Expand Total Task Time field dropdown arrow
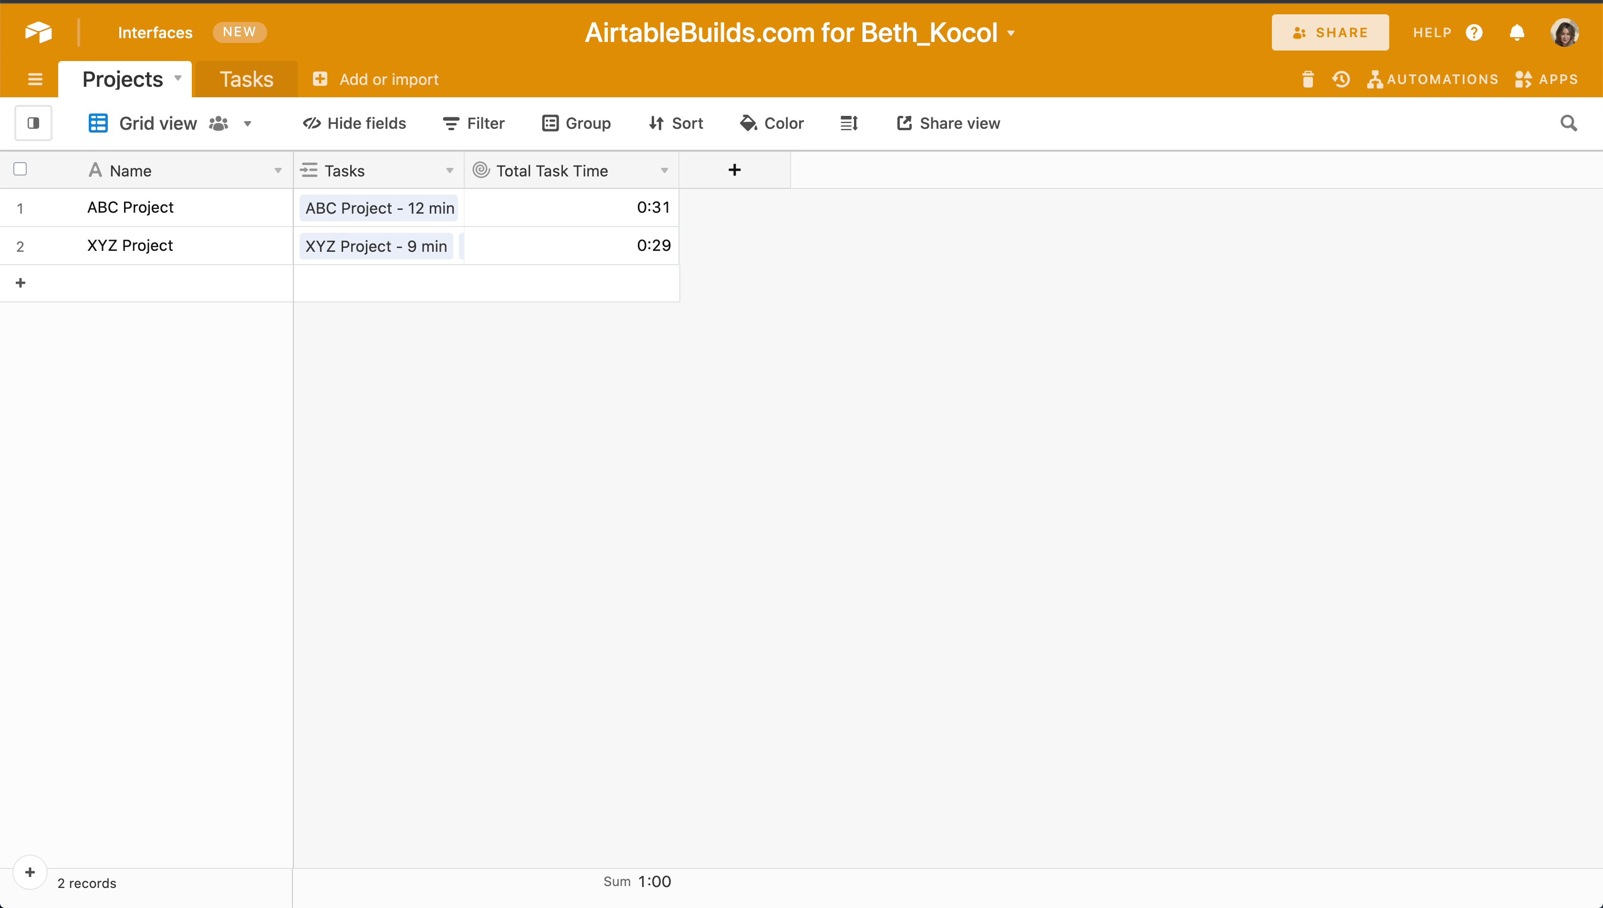This screenshot has width=1603, height=908. (664, 170)
